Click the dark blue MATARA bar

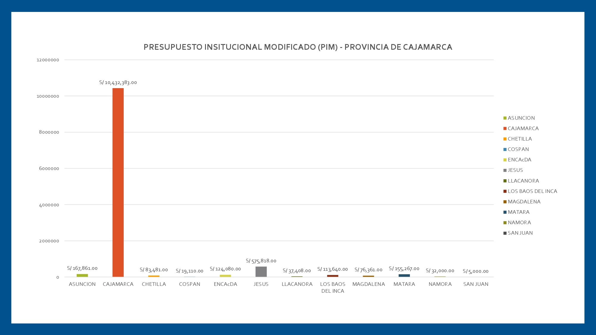[x=404, y=275]
